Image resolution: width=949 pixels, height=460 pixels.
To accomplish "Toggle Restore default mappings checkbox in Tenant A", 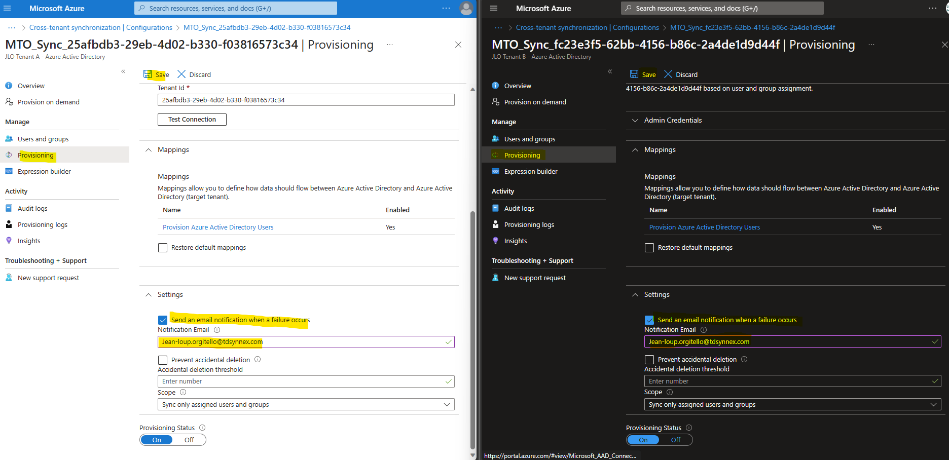I will 163,248.
